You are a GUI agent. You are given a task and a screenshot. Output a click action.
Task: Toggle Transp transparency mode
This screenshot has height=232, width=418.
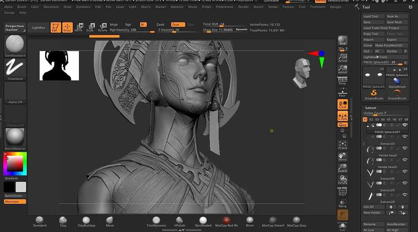(343, 203)
